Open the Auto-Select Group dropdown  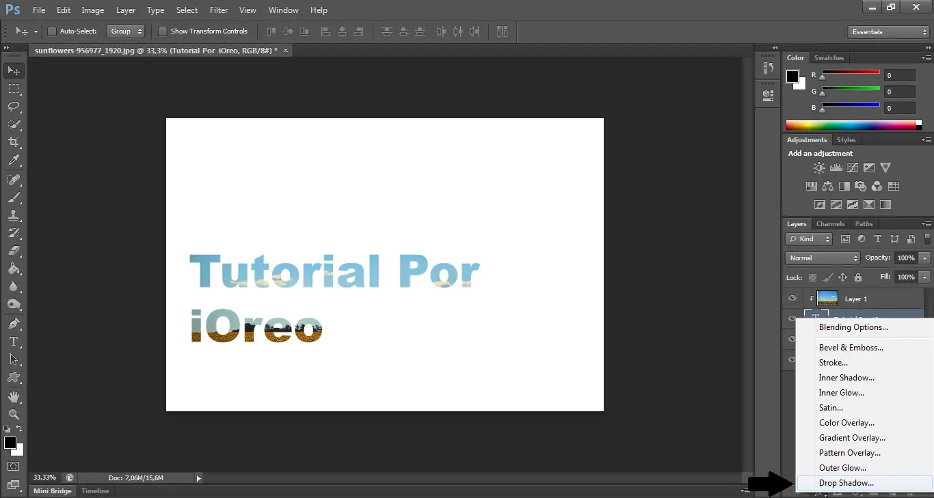click(126, 31)
